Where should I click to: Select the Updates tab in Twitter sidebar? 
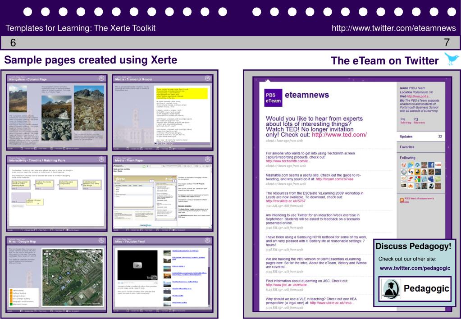[421, 137]
